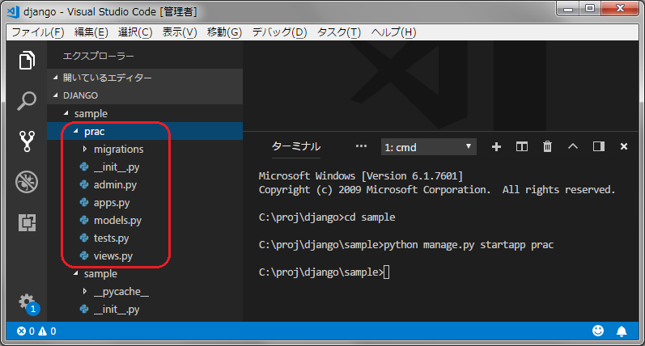Open the Explorer view in activity bar

point(27,61)
